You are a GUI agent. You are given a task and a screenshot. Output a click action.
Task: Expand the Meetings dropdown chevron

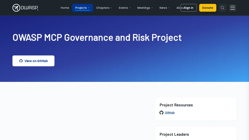[152, 8]
